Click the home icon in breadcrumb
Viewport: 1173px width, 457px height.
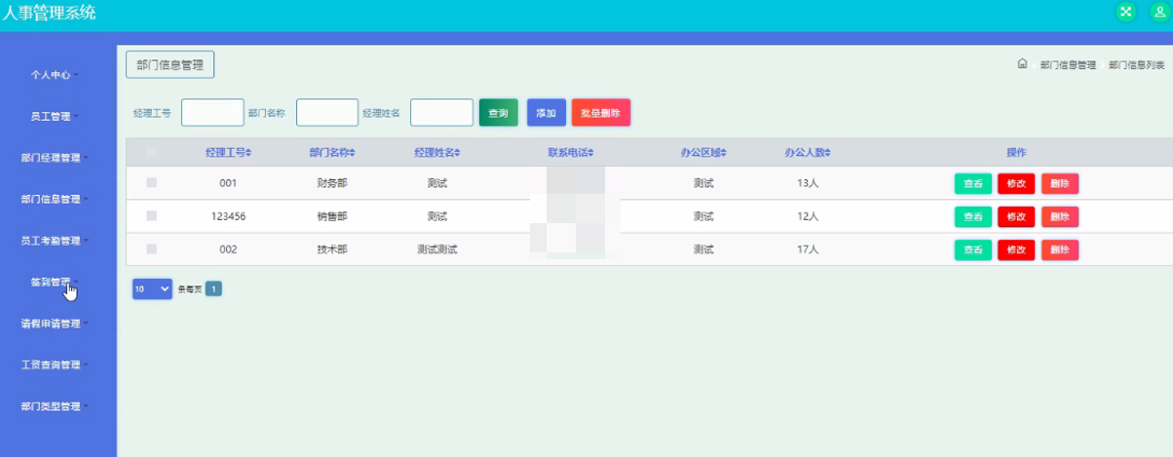point(1022,64)
